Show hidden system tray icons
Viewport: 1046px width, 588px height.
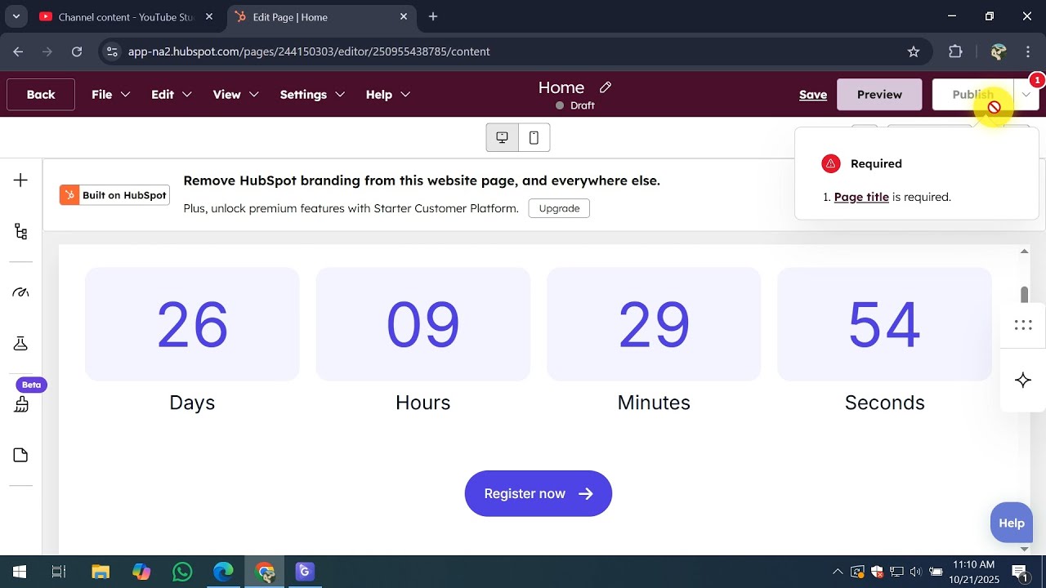pyautogui.click(x=838, y=572)
